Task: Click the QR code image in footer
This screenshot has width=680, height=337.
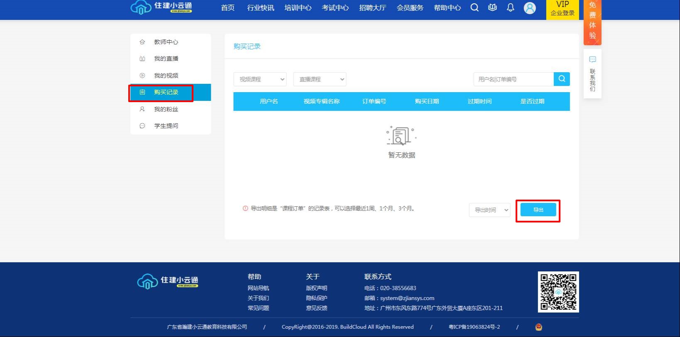Action: coord(558,292)
